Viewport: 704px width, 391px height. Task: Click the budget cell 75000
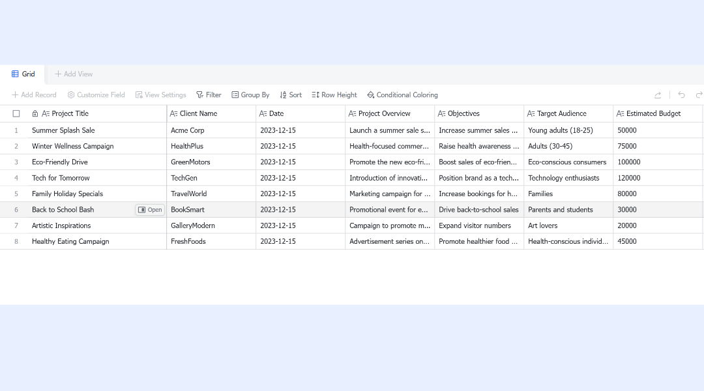658,146
